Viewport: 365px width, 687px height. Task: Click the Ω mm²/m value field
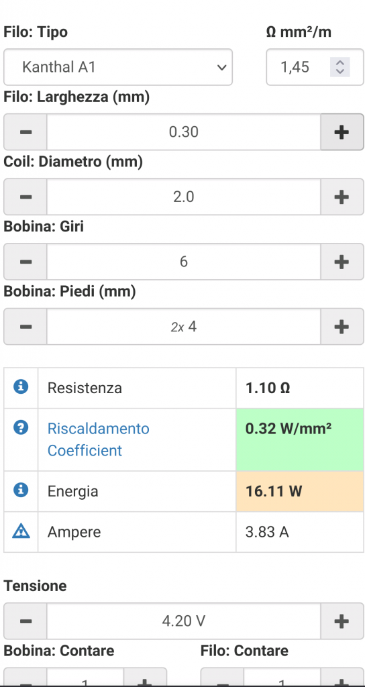(x=315, y=67)
